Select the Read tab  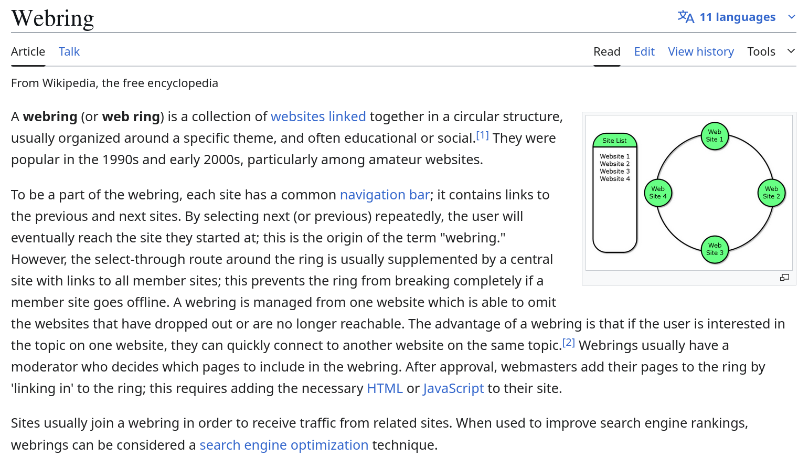tap(606, 51)
